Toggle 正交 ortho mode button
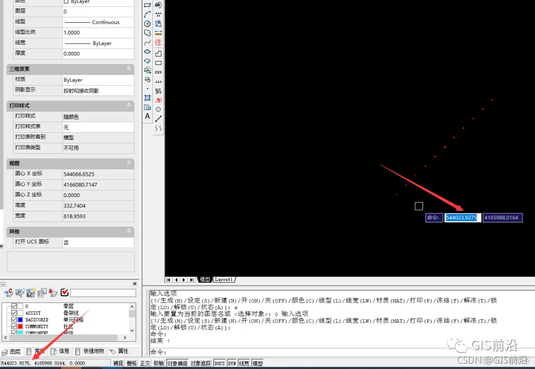Image resolution: width=535 pixels, height=369 pixels. pyautogui.click(x=145, y=363)
